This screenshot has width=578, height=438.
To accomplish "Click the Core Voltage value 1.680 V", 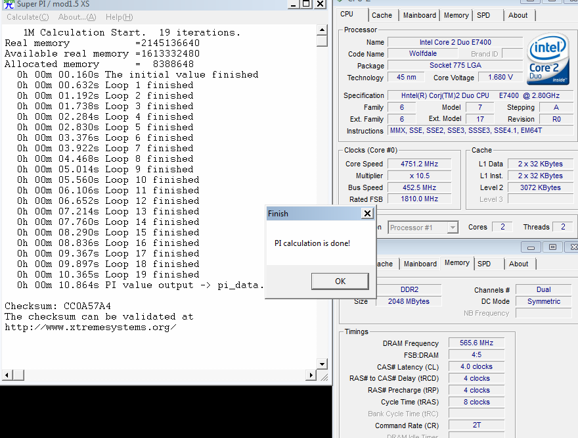I will (x=500, y=77).
